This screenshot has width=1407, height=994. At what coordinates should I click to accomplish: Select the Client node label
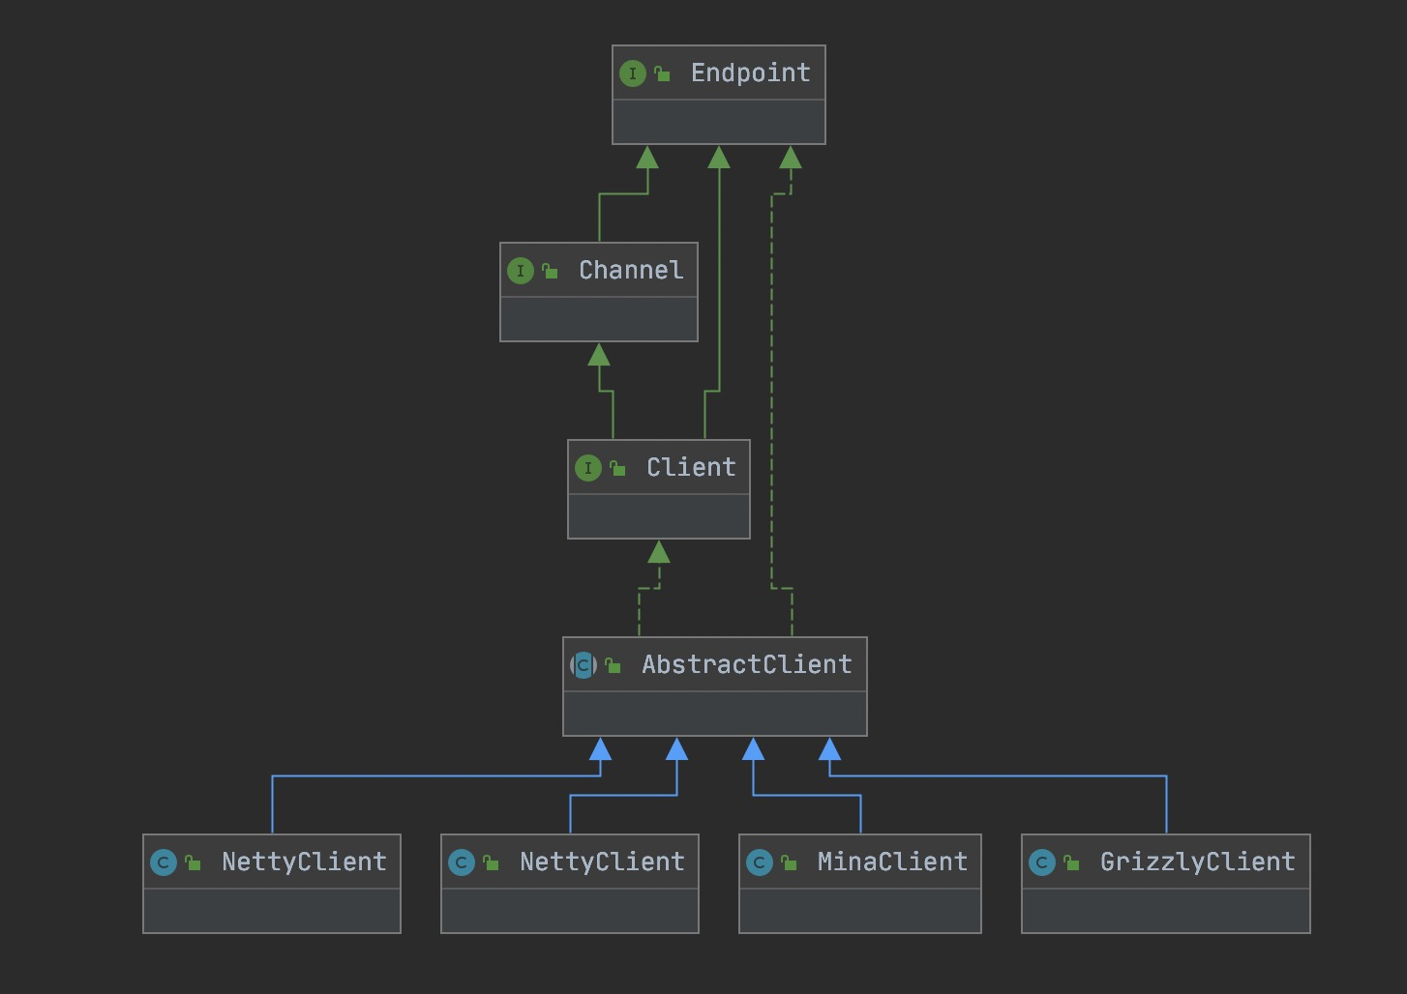click(x=691, y=468)
